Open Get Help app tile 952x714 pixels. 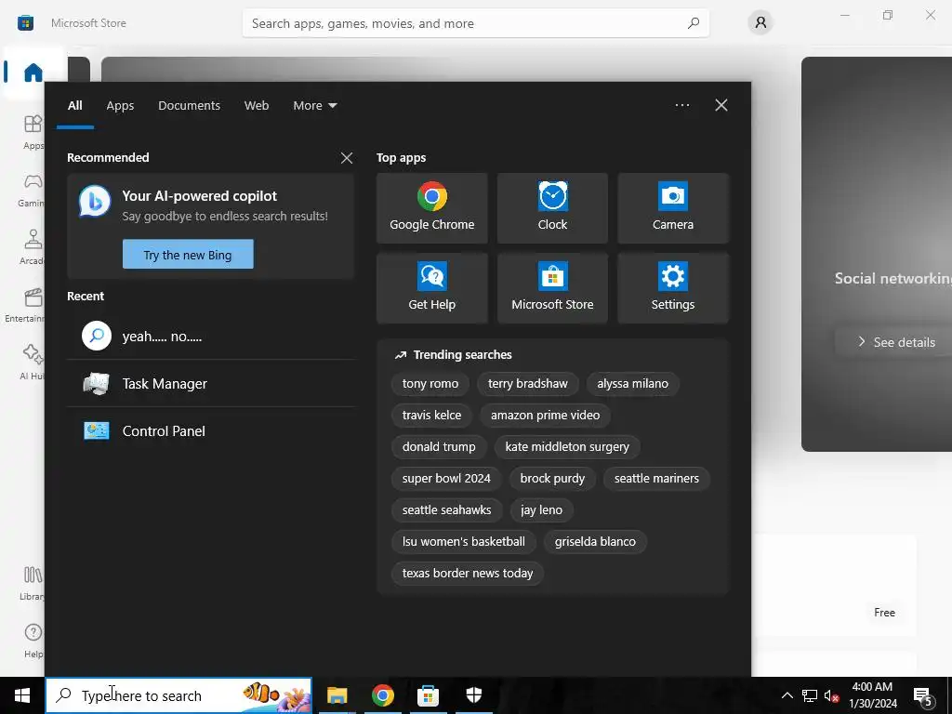coord(431,288)
